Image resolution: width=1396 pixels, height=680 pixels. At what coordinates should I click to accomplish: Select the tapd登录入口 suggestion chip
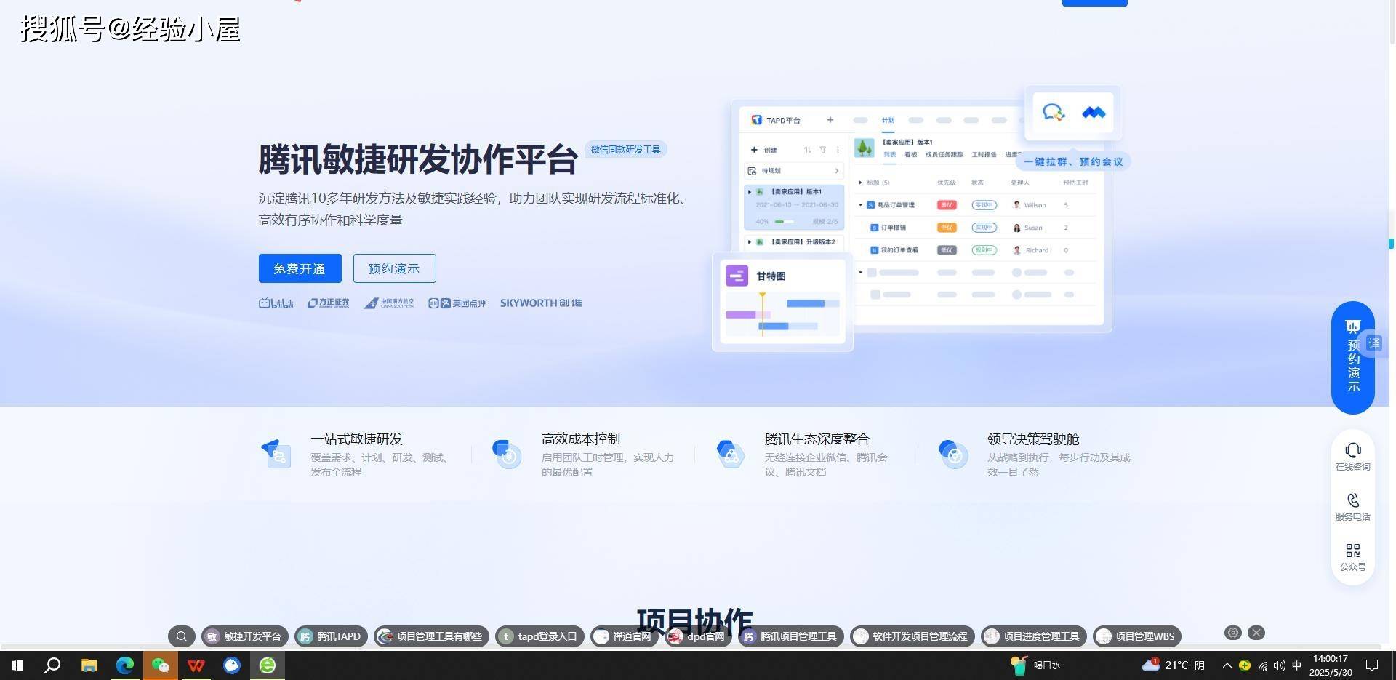(x=539, y=636)
